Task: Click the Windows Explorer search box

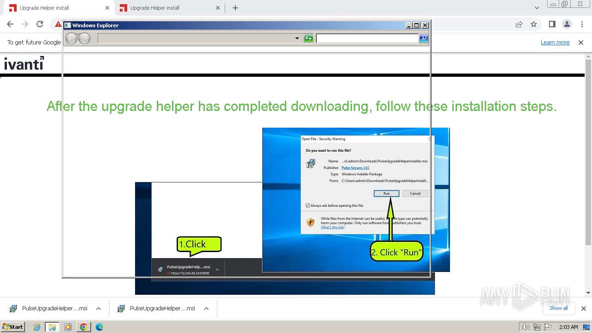Action: click(367, 38)
